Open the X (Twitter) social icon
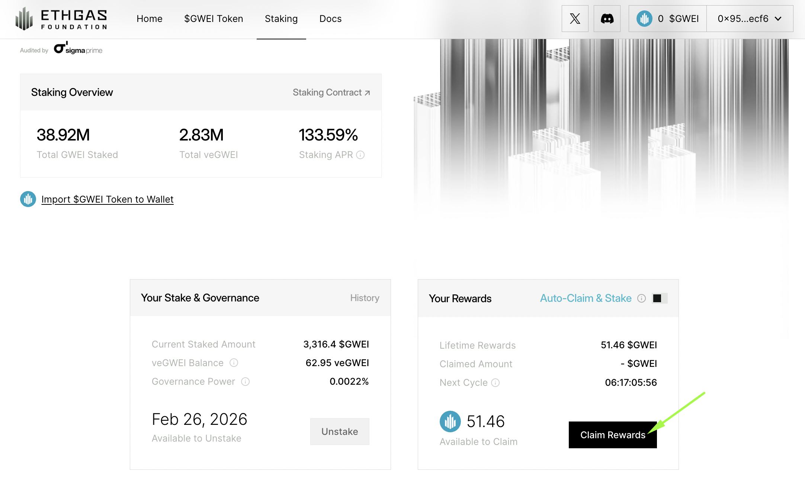This screenshot has height=478, width=805. (575, 19)
